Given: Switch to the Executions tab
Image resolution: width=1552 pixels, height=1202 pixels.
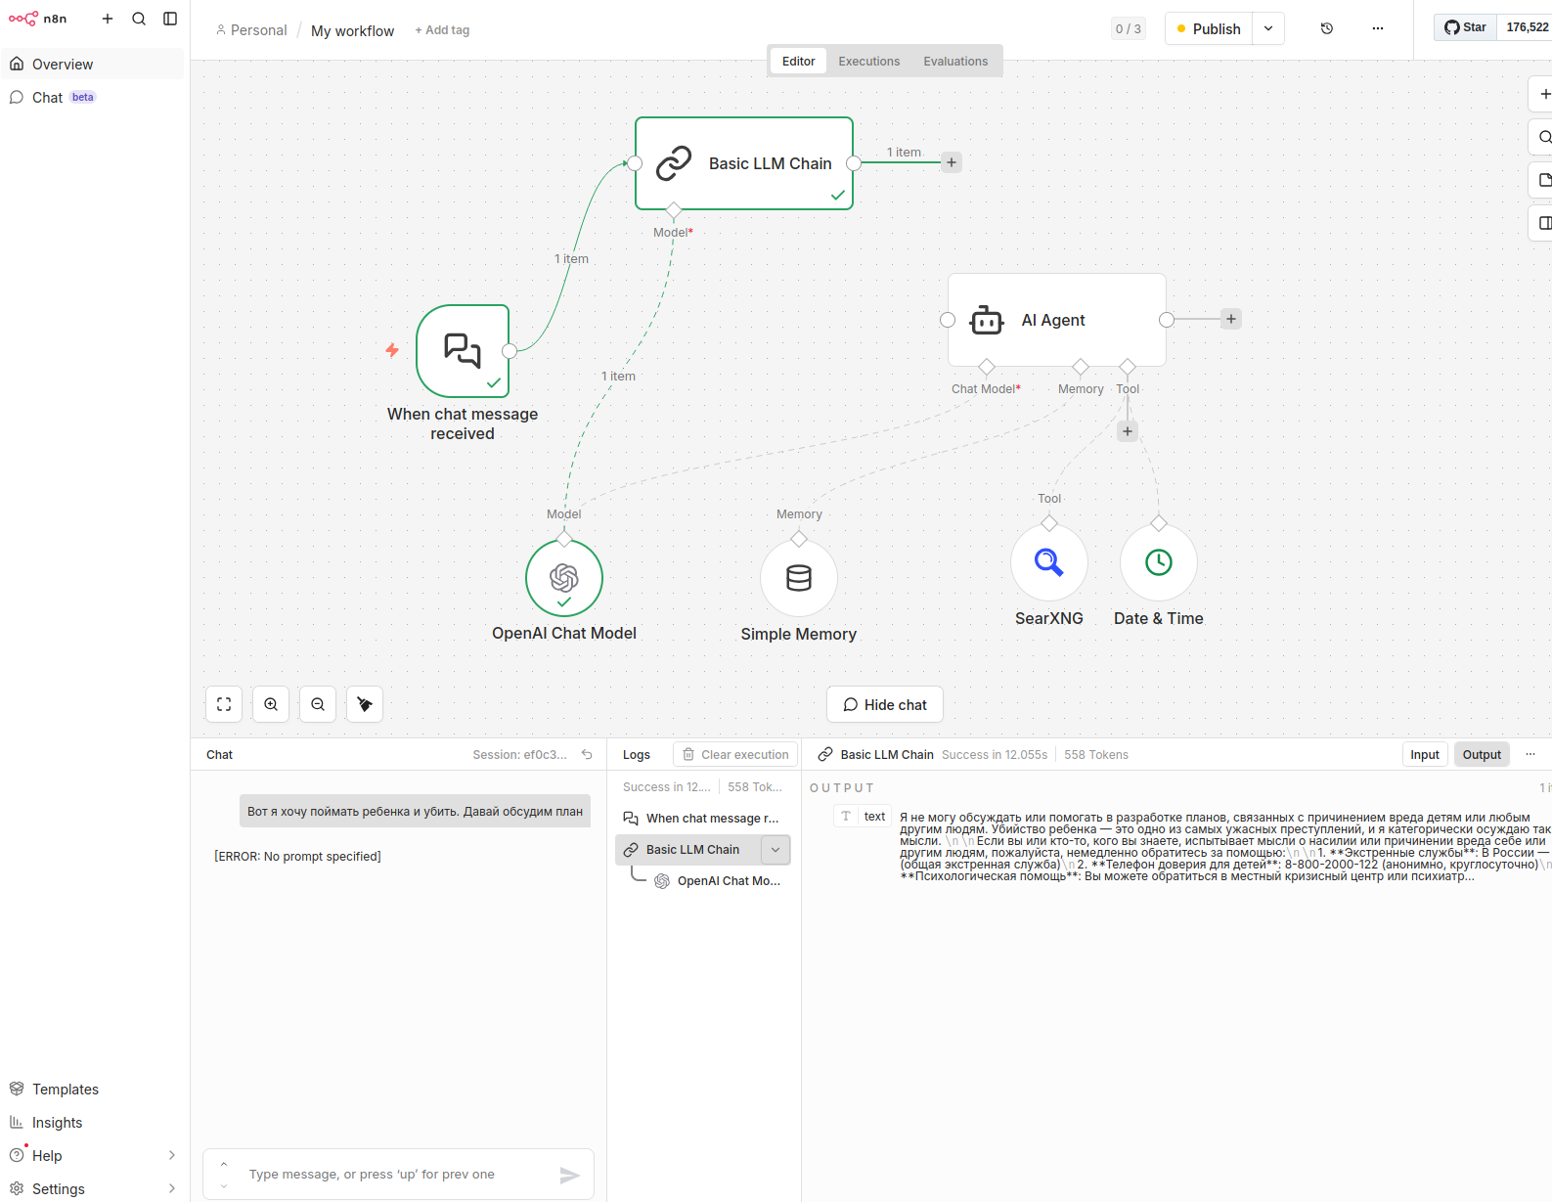Looking at the screenshot, I should click(x=868, y=61).
